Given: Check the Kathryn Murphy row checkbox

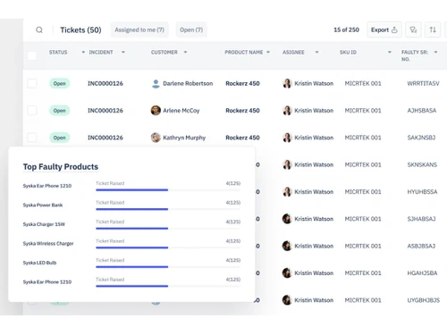Looking at the screenshot, I should click(32, 138).
